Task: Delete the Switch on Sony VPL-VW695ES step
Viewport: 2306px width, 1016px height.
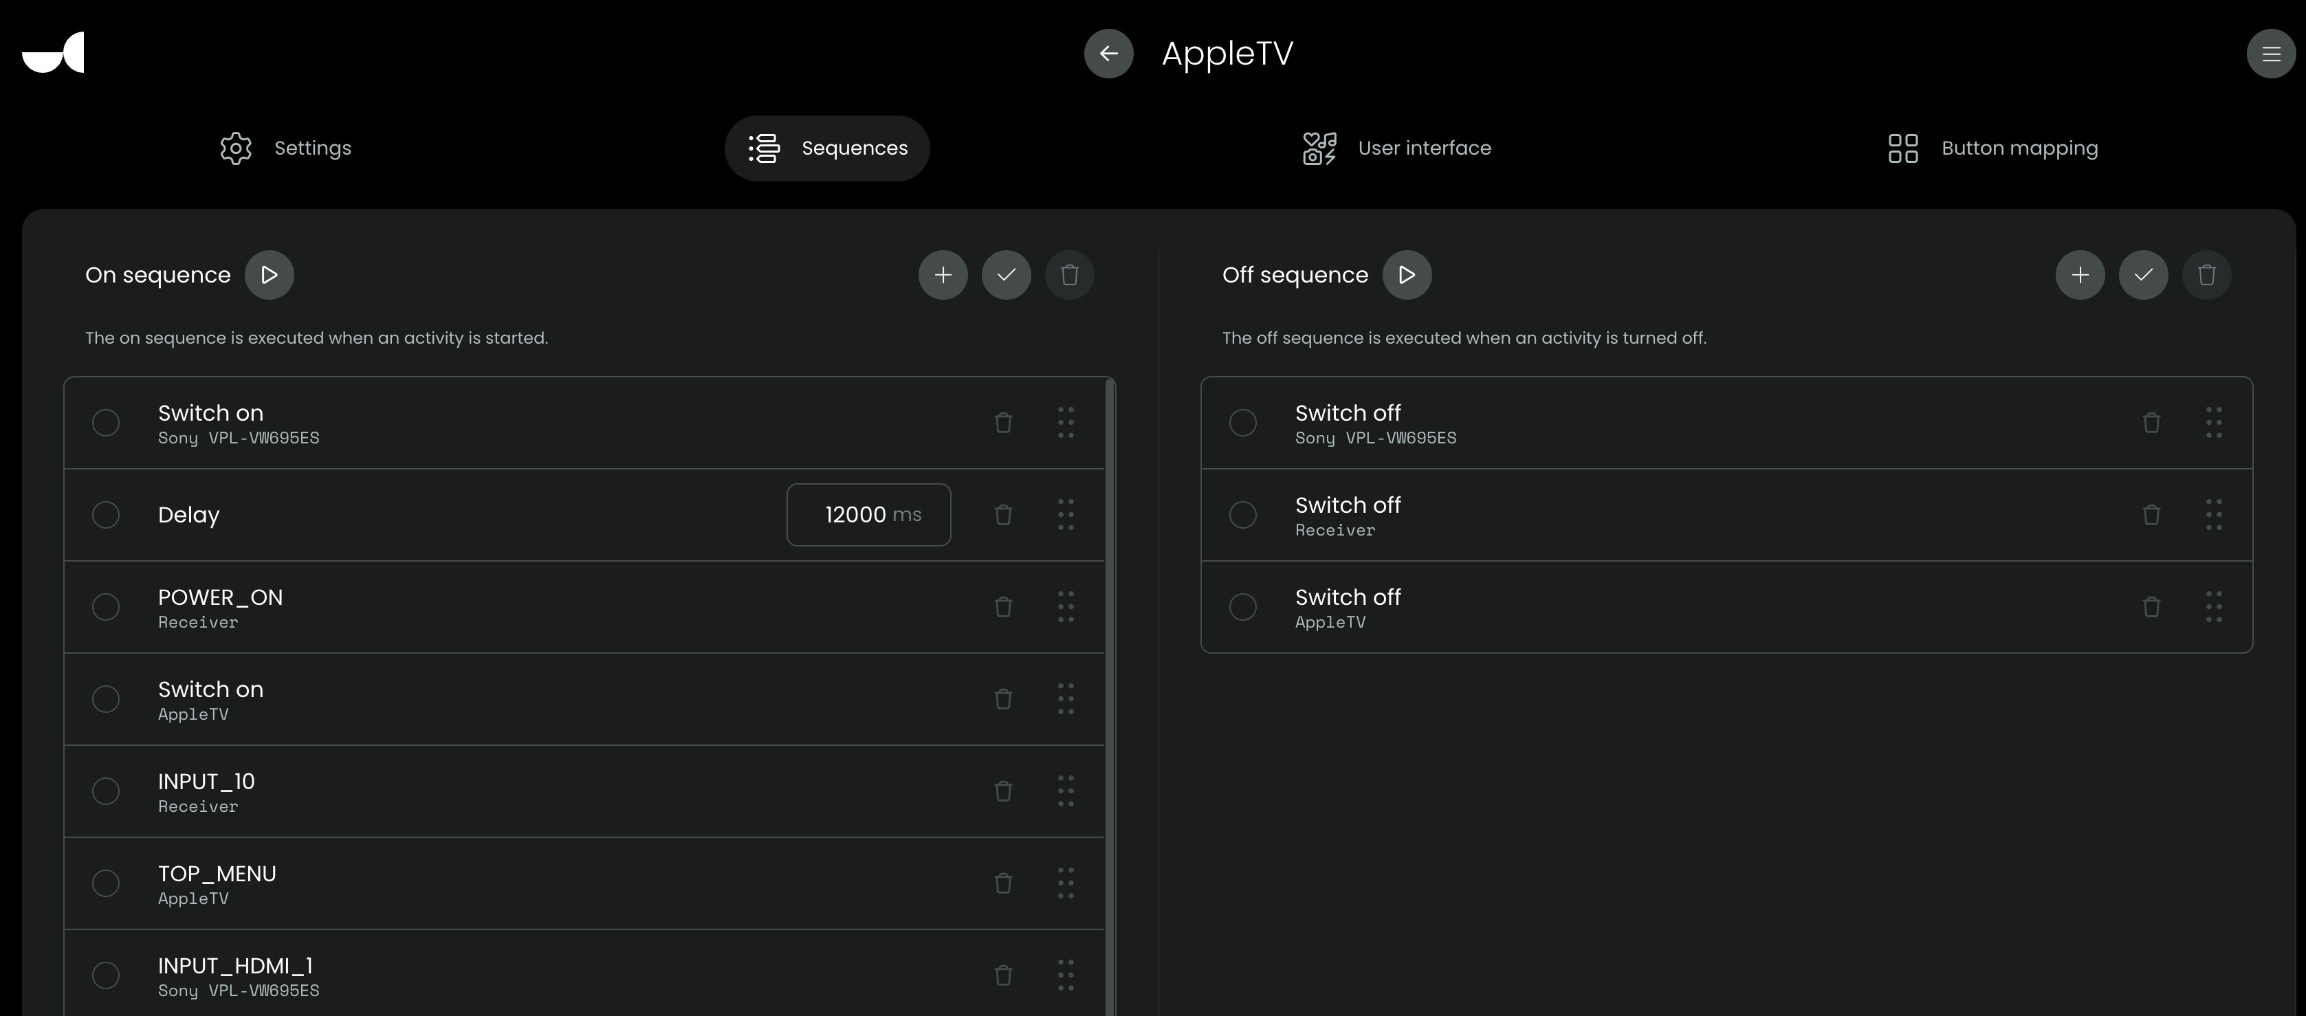Action: pyautogui.click(x=1004, y=423)
